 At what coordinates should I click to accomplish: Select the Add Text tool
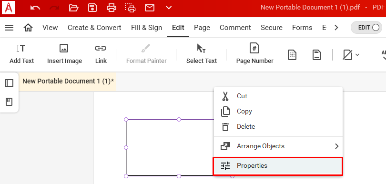[x=21, y=54]
